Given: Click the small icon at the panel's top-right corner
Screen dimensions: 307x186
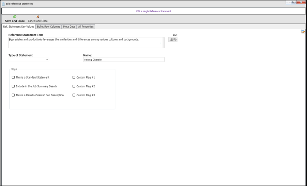Looking at the screenshot, I should (303, 32).
